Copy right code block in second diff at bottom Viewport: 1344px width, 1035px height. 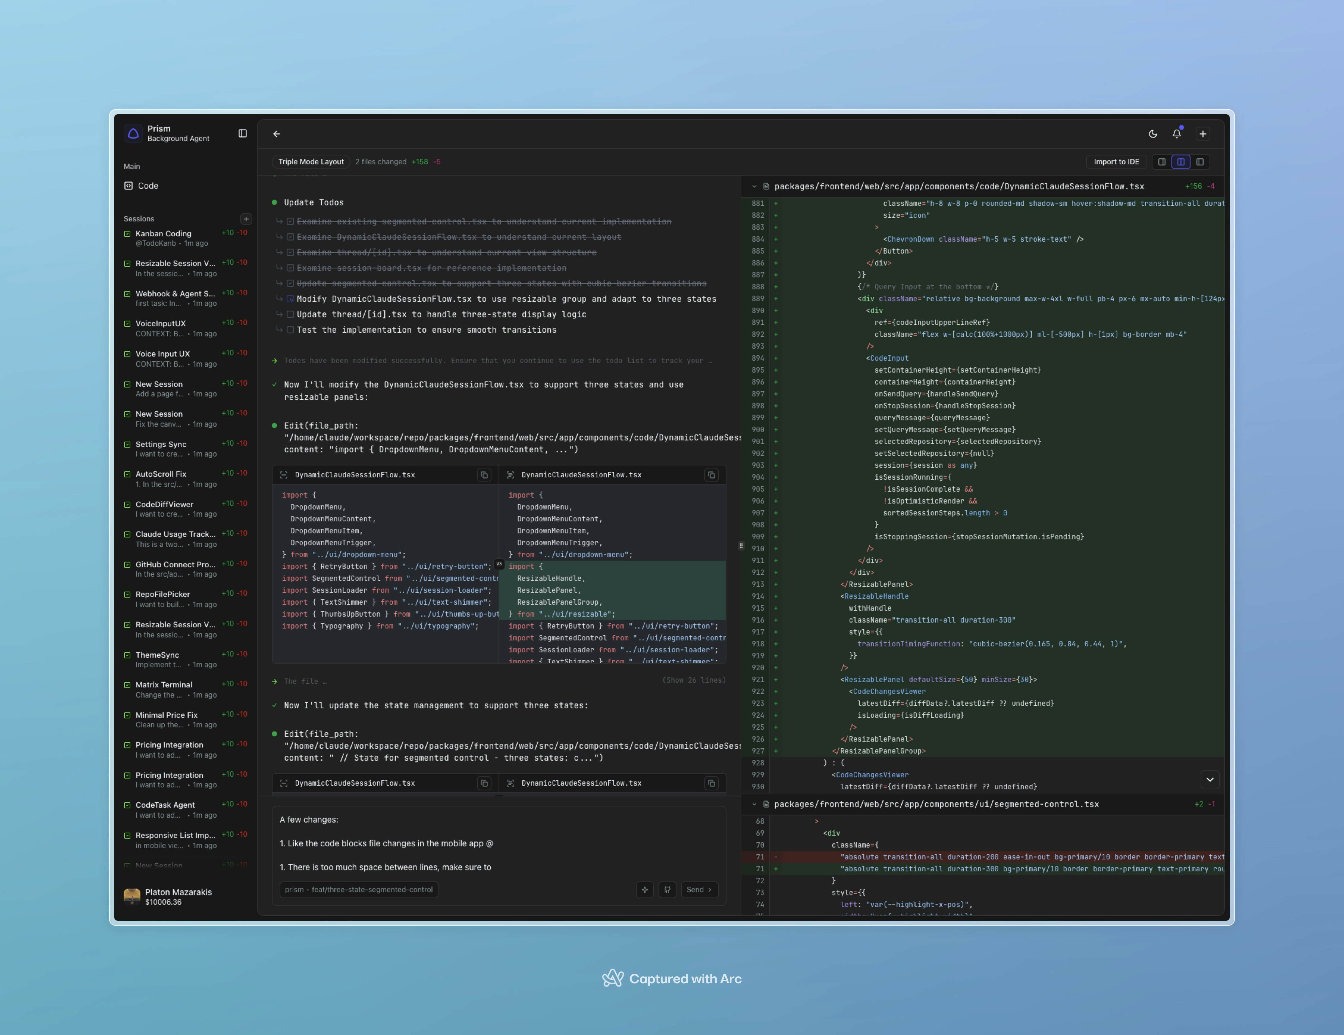(x=711, y=783)
